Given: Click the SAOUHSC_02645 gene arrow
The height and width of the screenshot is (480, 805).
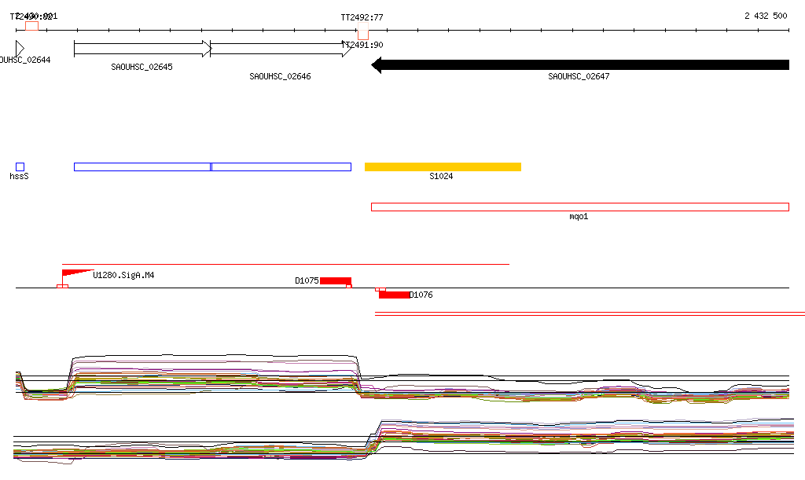Looking at the screenshot, I should tap(142, 49).
